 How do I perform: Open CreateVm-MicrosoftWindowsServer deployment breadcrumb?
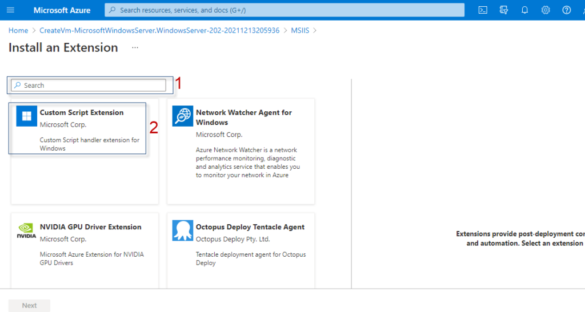click(x=159, y=31)
